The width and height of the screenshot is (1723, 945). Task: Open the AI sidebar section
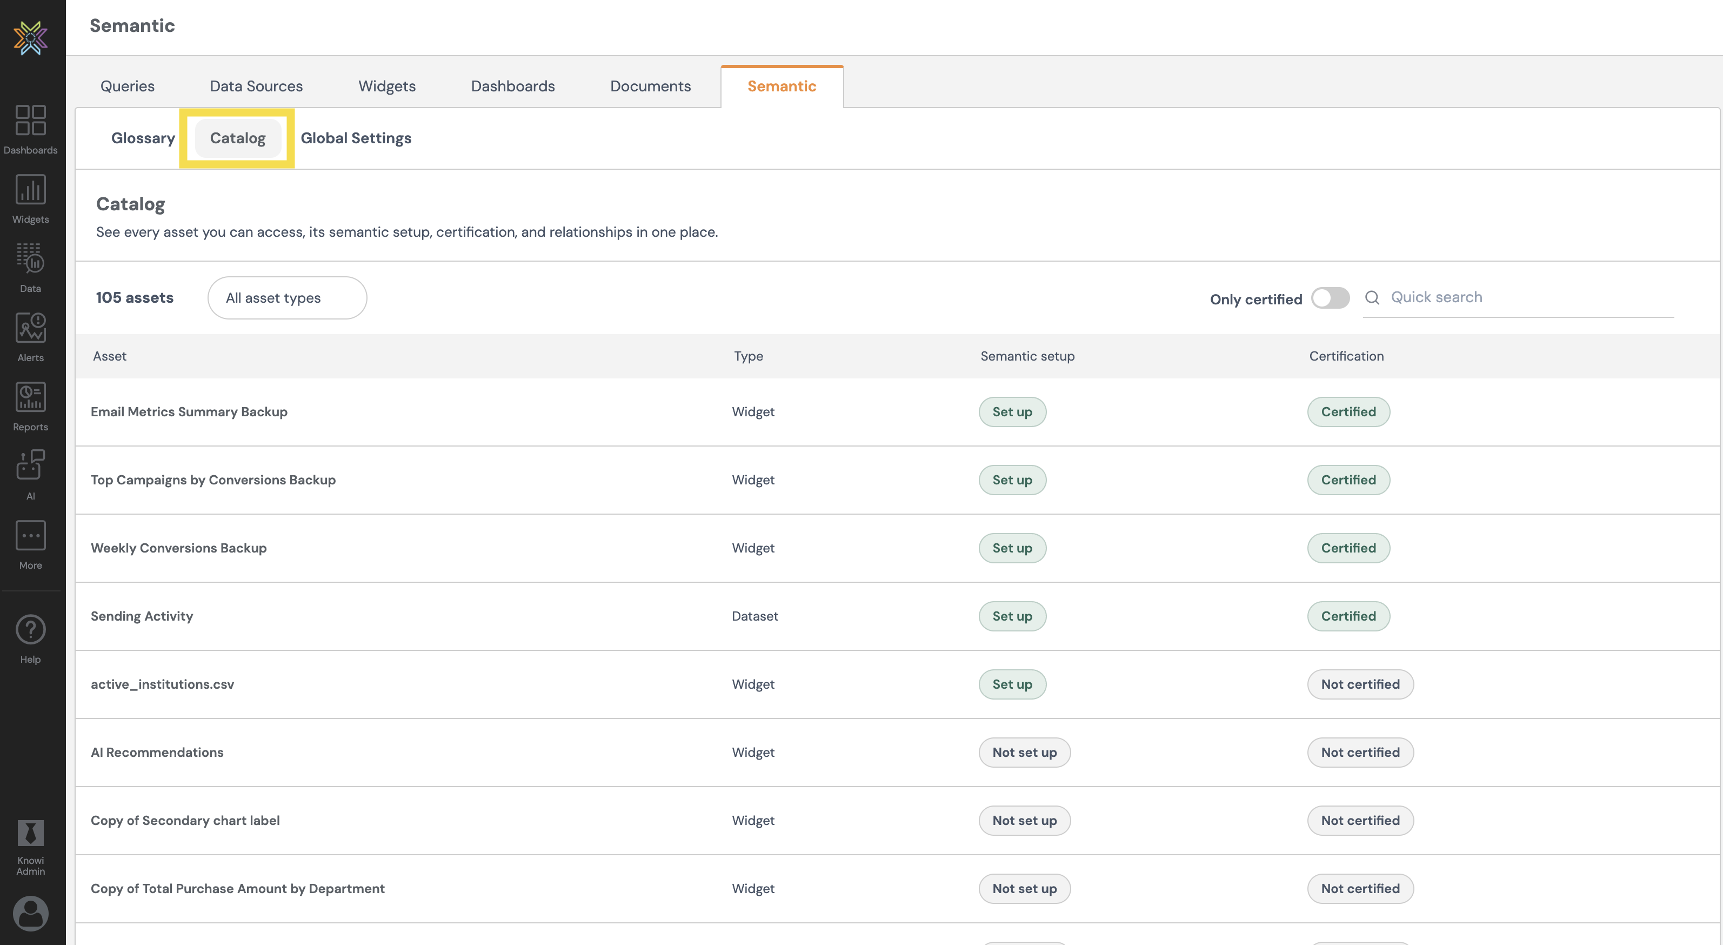click(31, 475)
